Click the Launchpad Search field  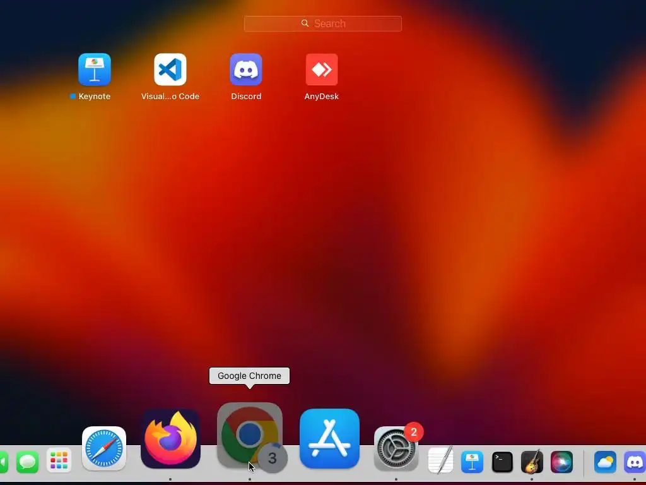[322, 23]
